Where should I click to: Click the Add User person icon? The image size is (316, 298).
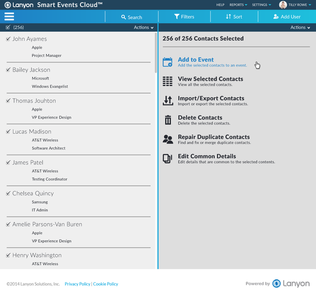[x=276, y=17]
